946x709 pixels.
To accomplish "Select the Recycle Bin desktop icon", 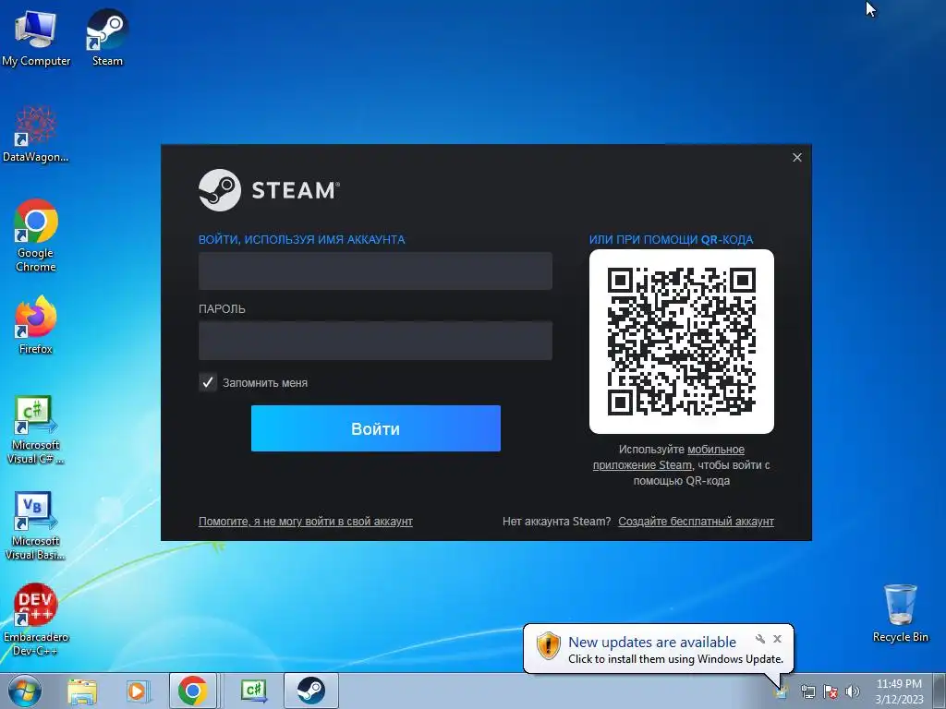I will tap(900, 613).
